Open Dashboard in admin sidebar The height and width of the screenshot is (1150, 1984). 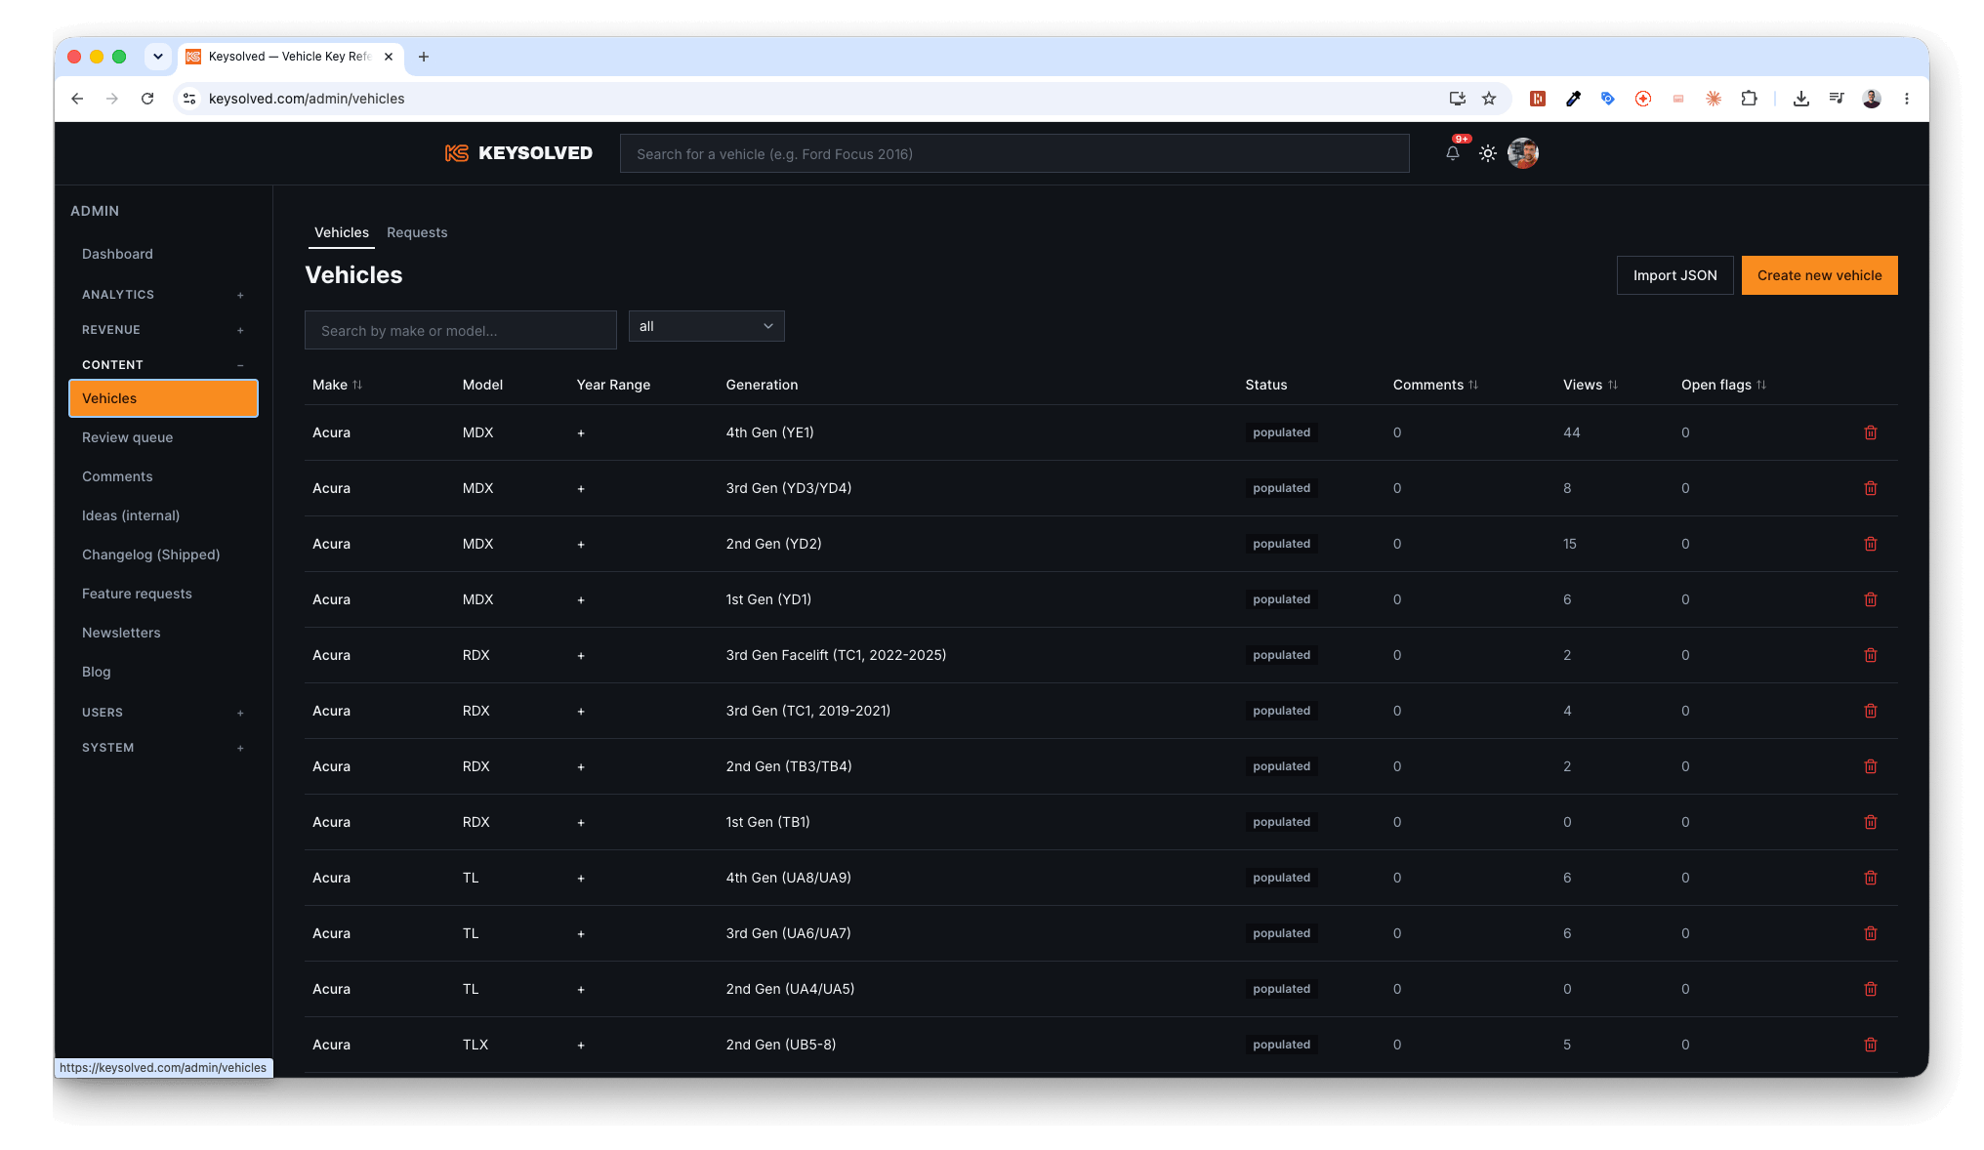tap(117, 254)
